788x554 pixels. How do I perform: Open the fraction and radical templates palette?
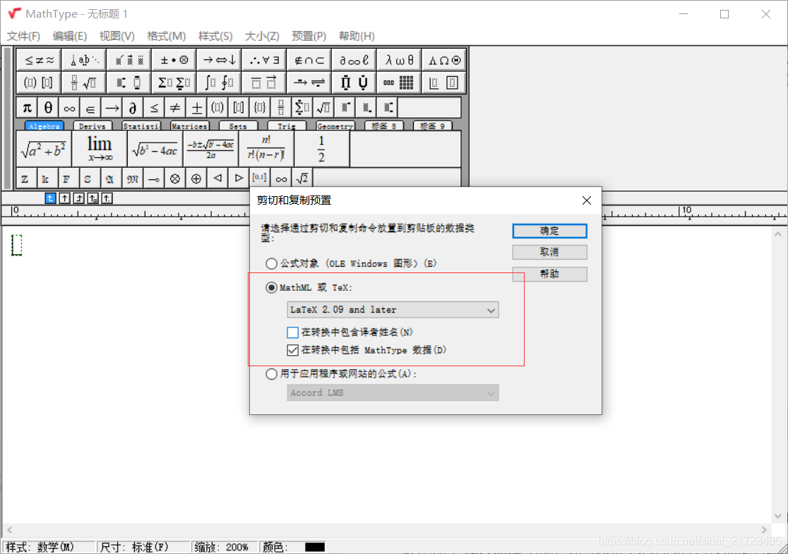pyautogui.click(x=84, y=83)
